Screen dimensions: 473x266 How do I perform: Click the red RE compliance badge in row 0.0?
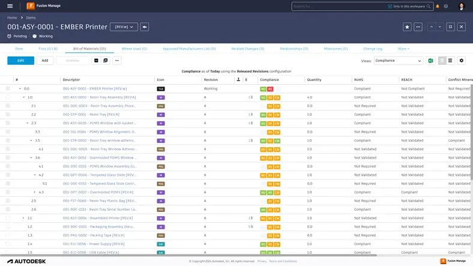[x=270, y=89]
